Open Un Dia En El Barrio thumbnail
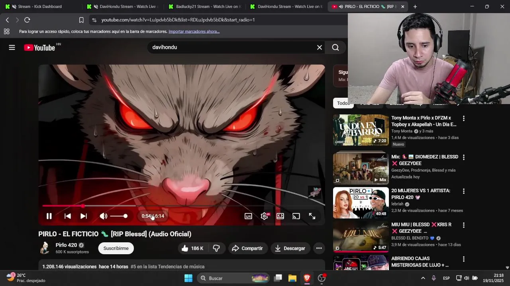 pos(361,130)
